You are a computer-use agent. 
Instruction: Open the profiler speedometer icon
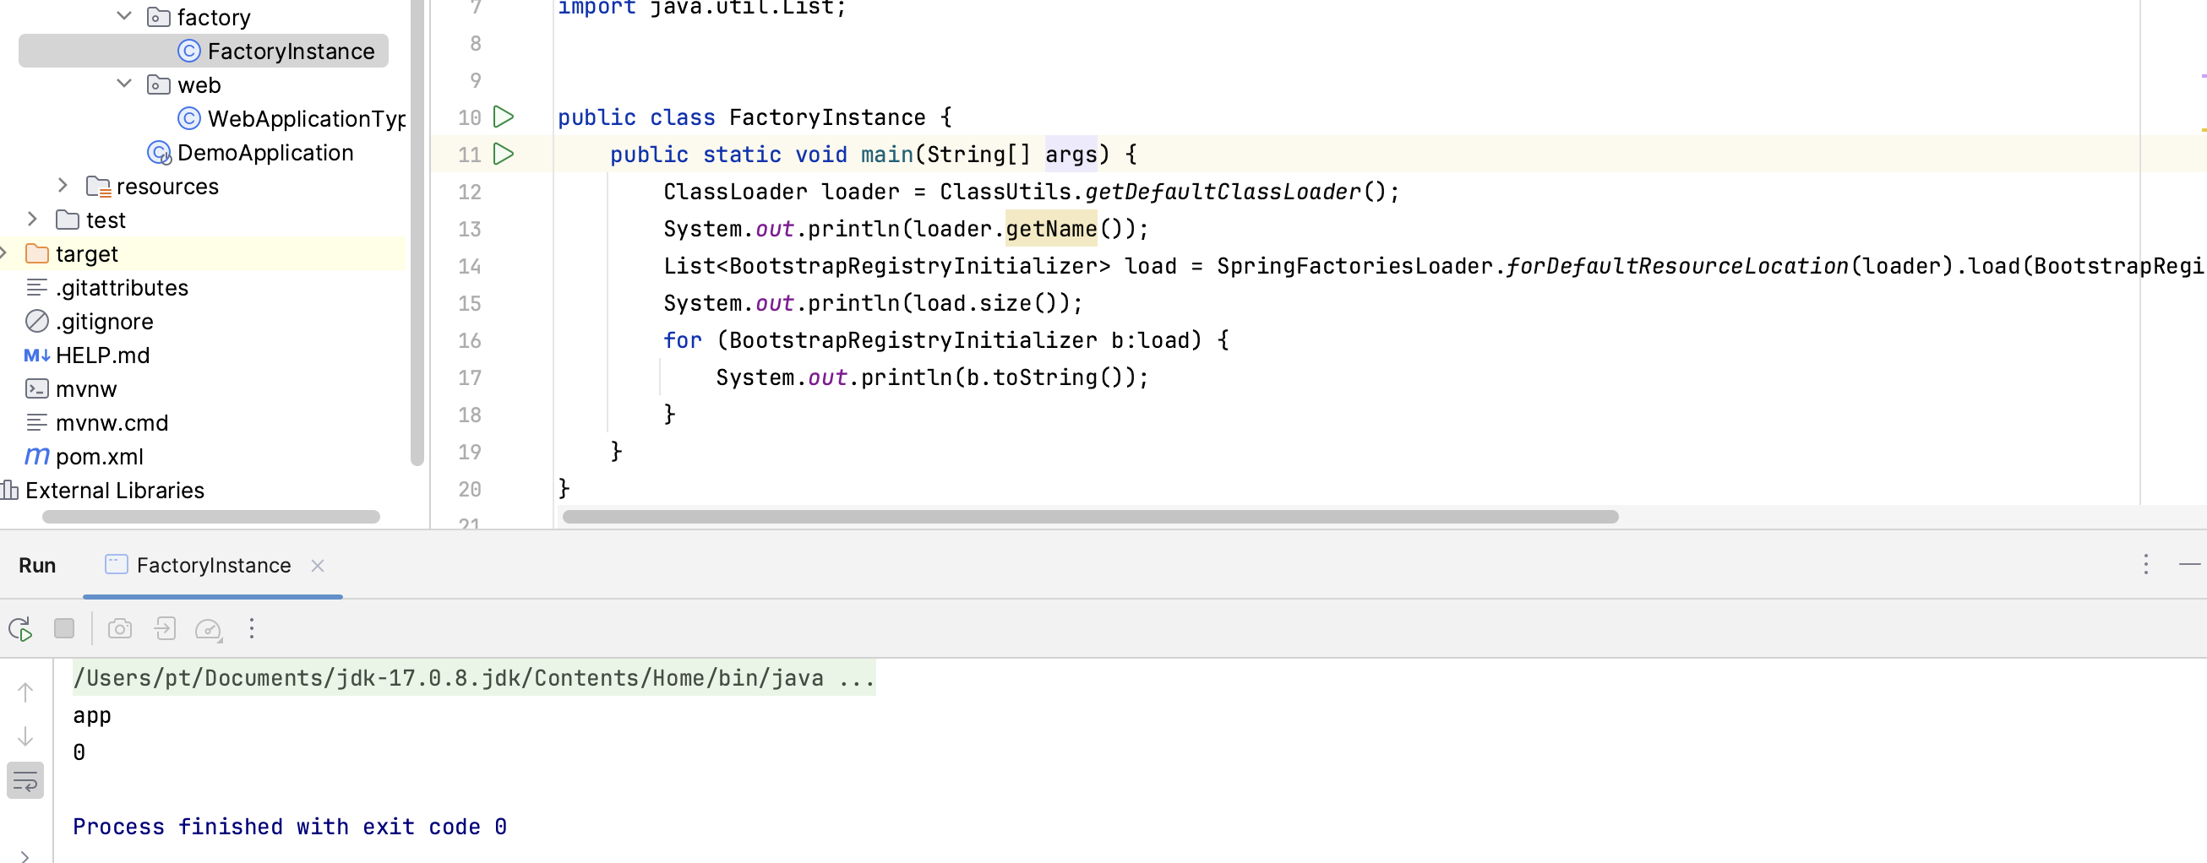209,629
